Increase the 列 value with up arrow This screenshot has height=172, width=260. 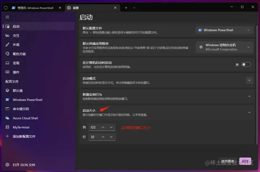[x=103, y=127]
